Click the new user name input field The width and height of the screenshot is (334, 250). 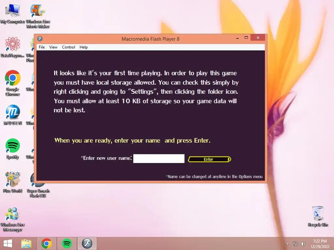[x=159, y=159]
